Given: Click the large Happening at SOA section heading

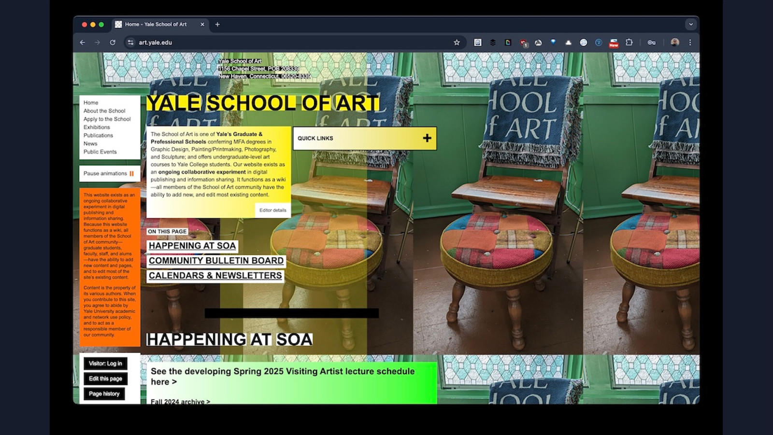Looking at the screenshot, I should [229, 339].
